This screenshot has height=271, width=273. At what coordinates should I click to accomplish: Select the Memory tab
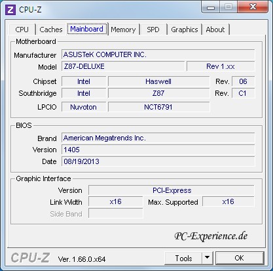click(x=123, y=30)
